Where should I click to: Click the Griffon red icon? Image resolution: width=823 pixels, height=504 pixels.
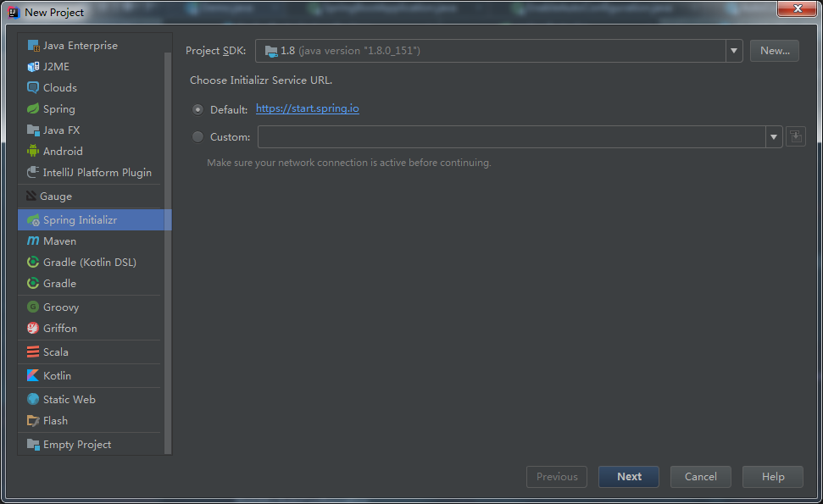(33, 328)
